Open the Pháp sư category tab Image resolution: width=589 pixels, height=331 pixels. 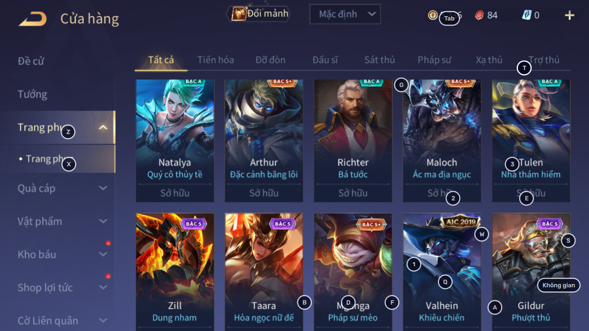click(434, 60)
